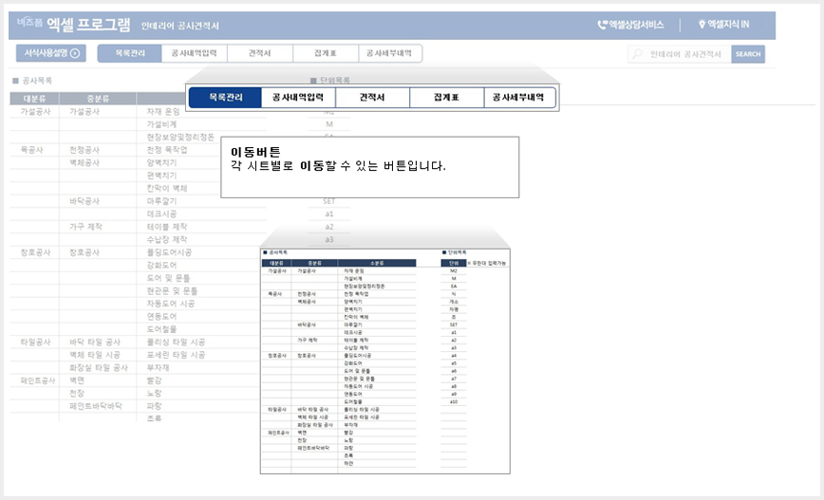Select the 페인트공사 cell in the faded large table

click(x=37, y=380)
